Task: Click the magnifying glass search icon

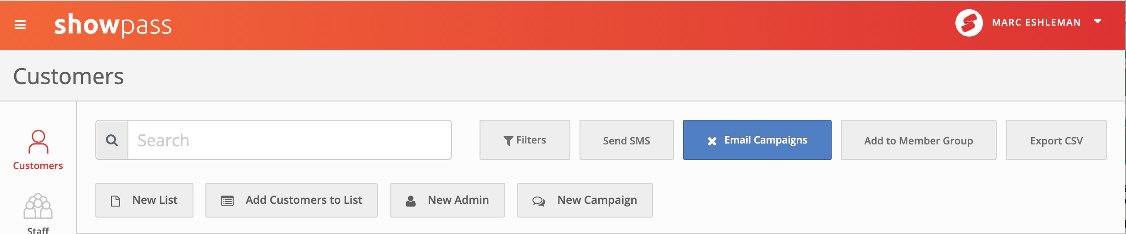Action: coord(112,140)
